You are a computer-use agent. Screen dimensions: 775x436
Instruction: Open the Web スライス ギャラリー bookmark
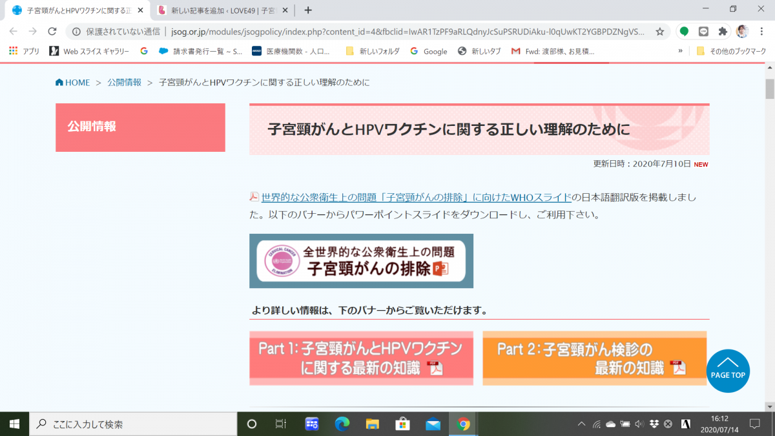click(x=89, y=51)
